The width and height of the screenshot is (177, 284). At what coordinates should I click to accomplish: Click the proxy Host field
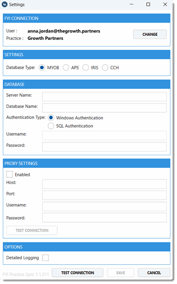click(105, 184)
